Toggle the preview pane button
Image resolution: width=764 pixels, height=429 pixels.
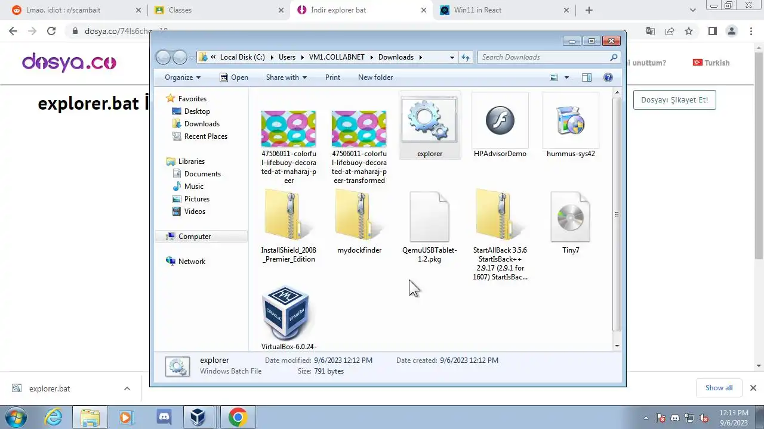point(587,77)
